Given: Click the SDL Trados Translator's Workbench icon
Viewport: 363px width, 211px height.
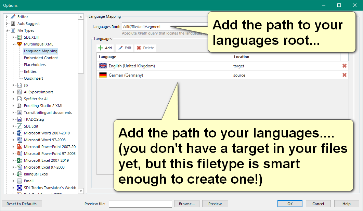Looking at the screenshot, I should (20, 188).
